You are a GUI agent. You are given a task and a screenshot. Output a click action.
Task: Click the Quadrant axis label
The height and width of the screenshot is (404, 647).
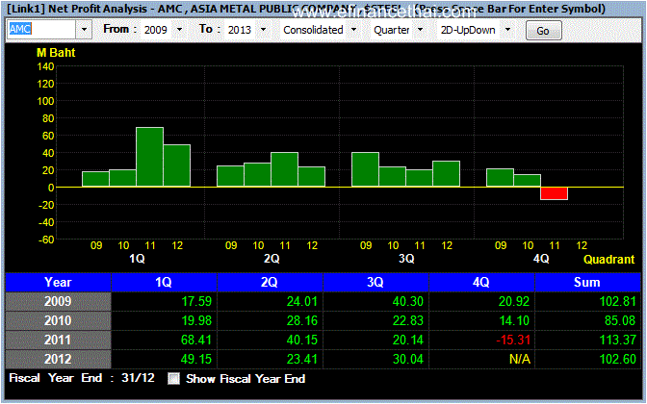pos(609,260)
